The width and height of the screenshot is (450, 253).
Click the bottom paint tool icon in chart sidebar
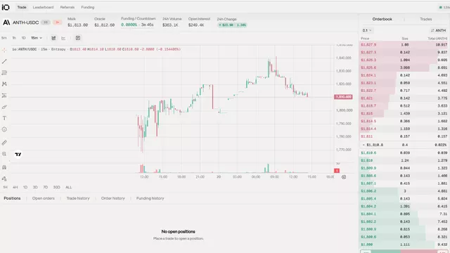click(x=4, y=179)
